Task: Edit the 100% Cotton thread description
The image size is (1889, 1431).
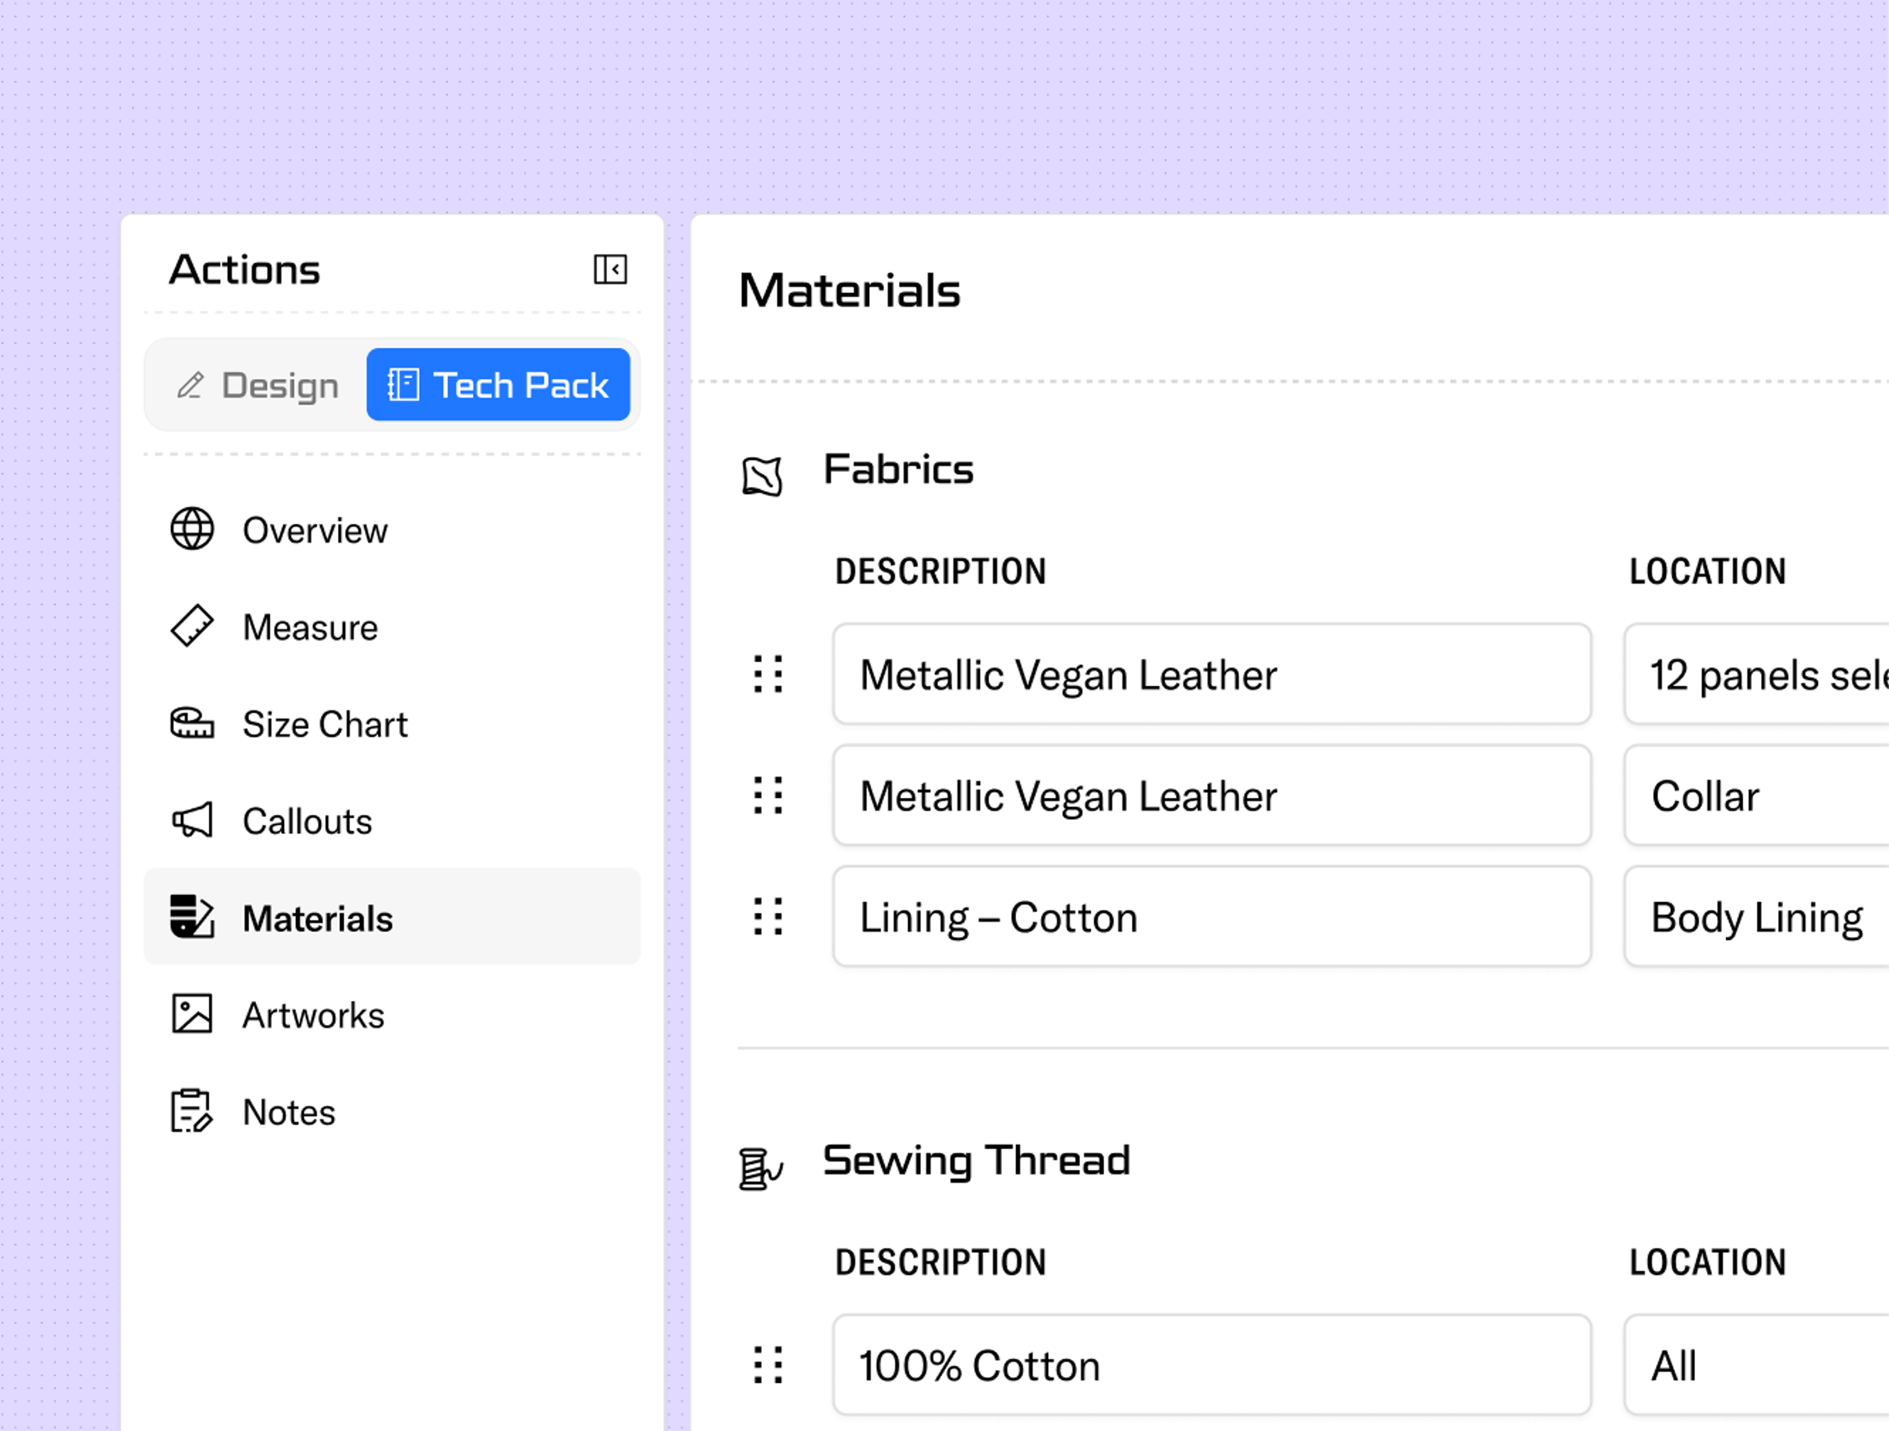Action: 1211,1365
